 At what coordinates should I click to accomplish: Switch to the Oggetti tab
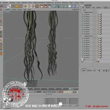pyautogui.click(x=82, y=5)
